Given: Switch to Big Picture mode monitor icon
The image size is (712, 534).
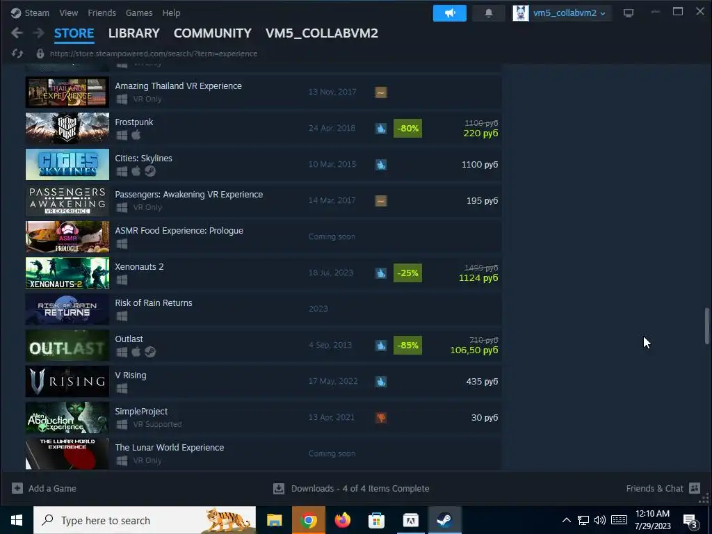Looking at the screenshot, I should [629, 13].
